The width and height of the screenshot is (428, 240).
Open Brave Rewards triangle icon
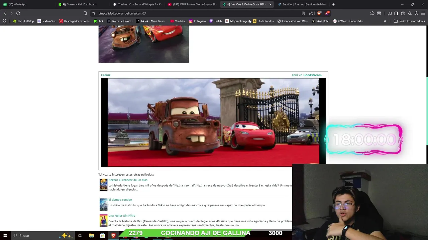point(327,13)
